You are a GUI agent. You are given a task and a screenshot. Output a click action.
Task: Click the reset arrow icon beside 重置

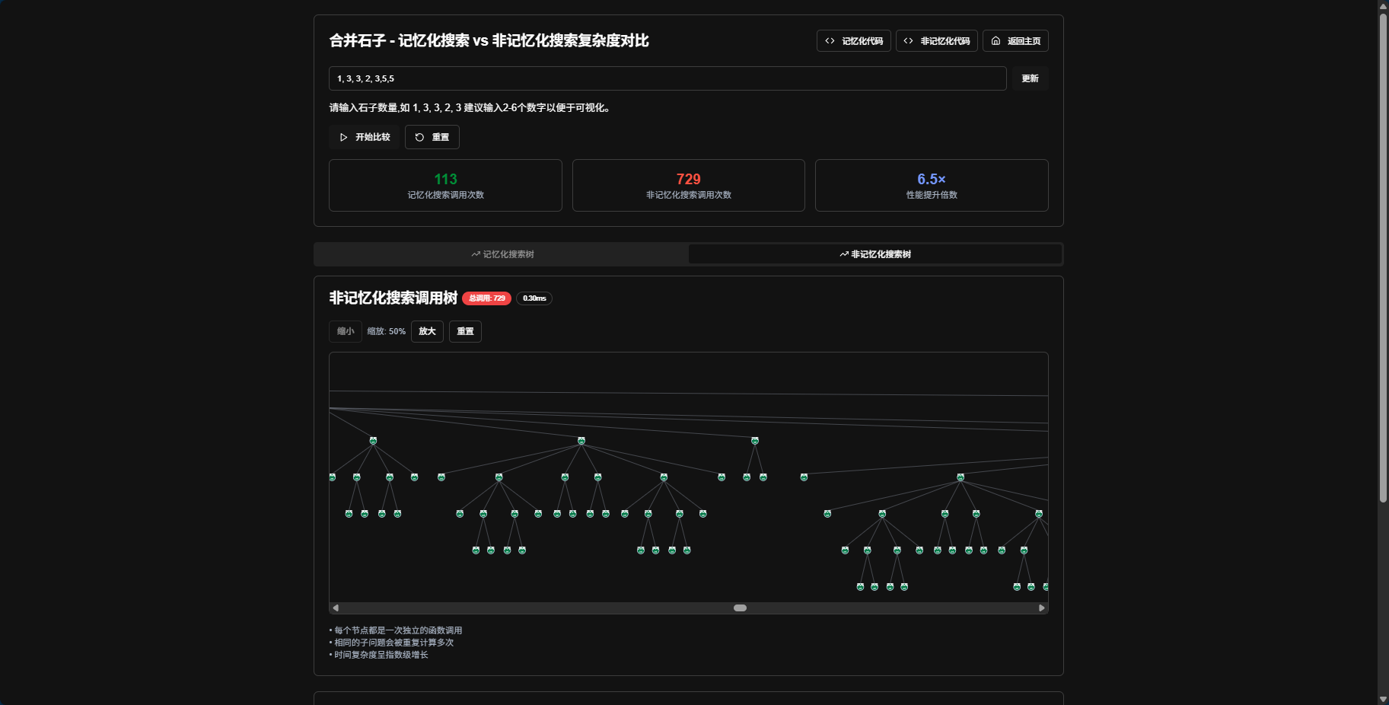pyautogui.click(x=419, y=137)
